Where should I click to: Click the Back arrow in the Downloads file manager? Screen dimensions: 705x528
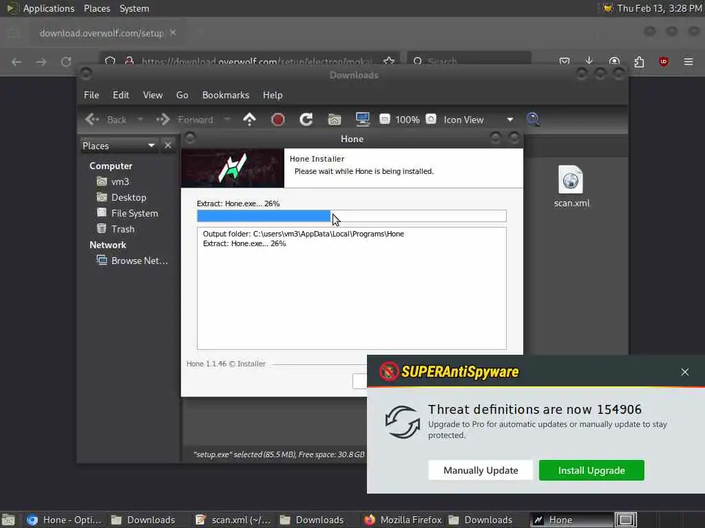tap(92, 120)
